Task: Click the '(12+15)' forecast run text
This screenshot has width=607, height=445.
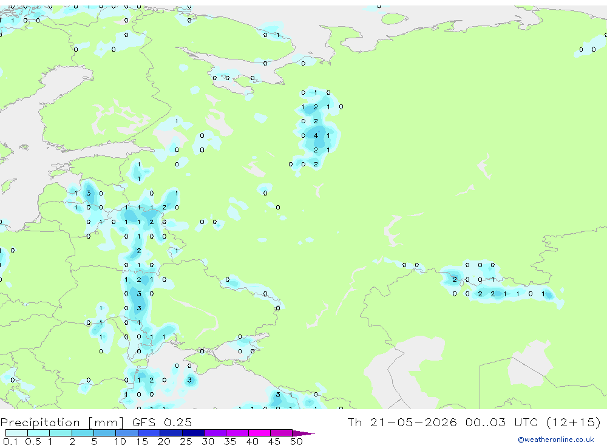Action: pyautogui.click(x=574, y=422)
